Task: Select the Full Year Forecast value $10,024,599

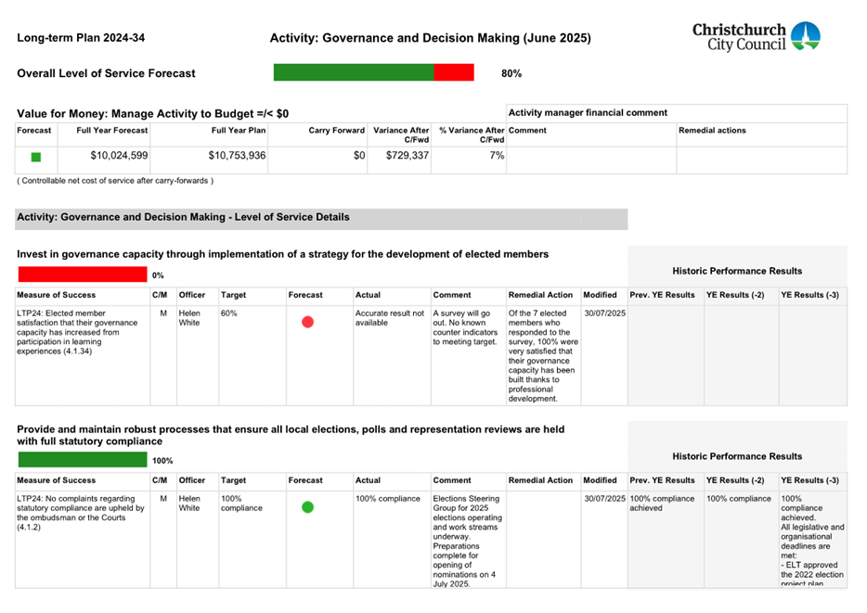Action: coord(111,157)
